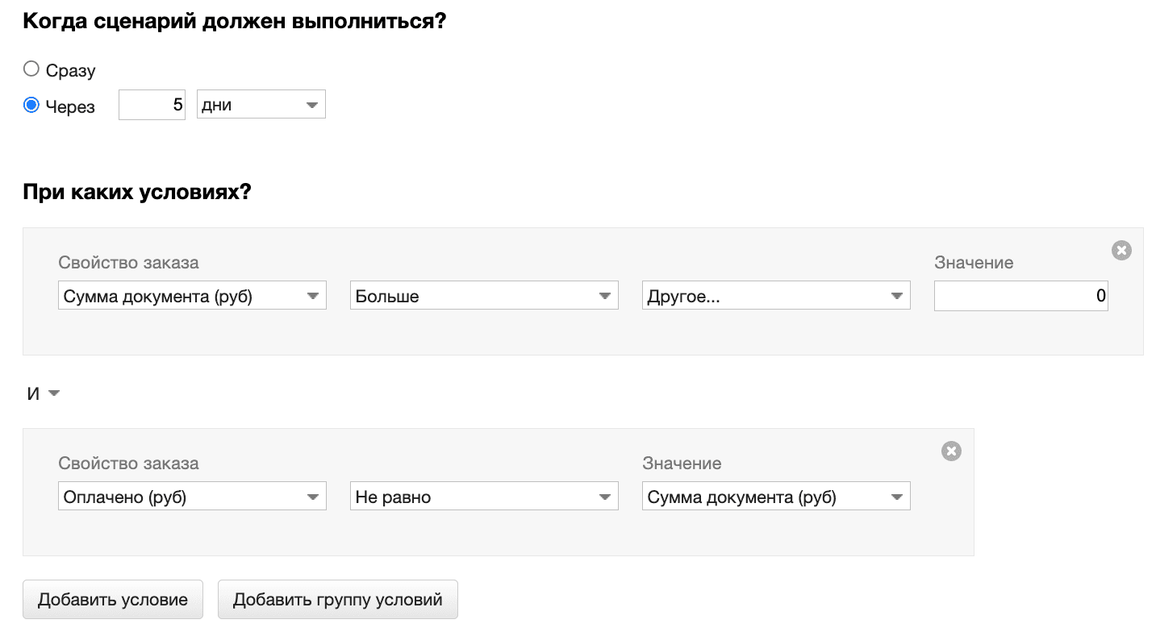Viewport: 1156px width, 628px height.
Task: Focus the delay number field showing 5
Action: 152,105
